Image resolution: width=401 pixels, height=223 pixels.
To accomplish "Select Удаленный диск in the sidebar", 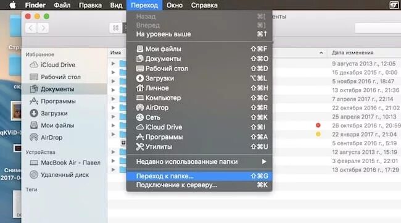I will [x=65, y=175].
